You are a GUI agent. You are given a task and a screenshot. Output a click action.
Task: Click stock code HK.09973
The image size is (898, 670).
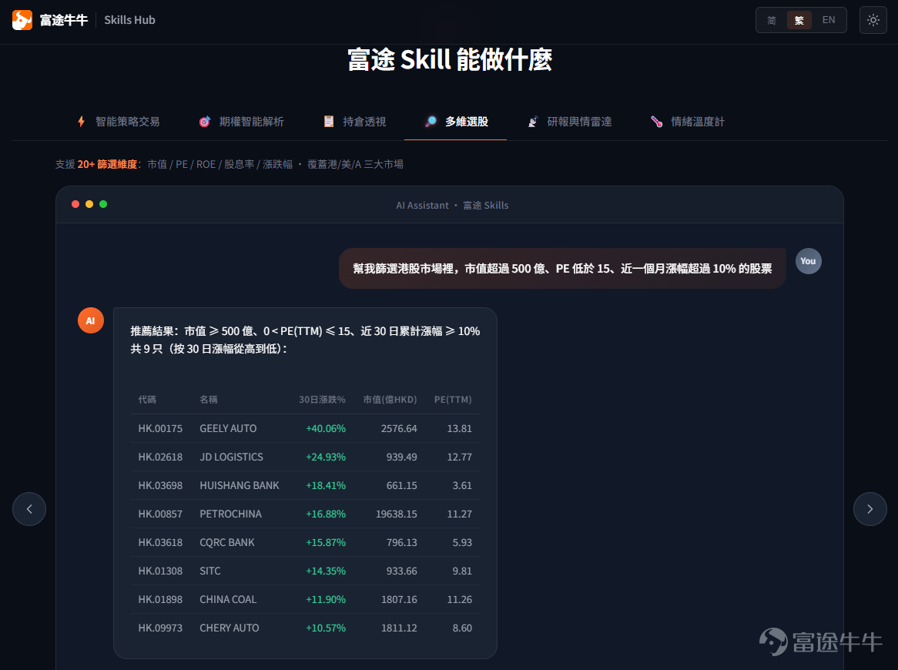pyautogui.click(x=160, y=628)
